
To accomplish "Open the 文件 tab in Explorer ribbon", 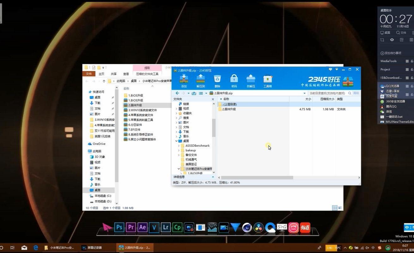I will pos(89,74).
